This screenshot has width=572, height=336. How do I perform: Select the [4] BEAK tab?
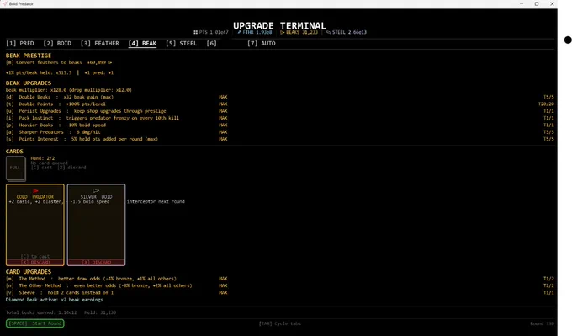142,44
